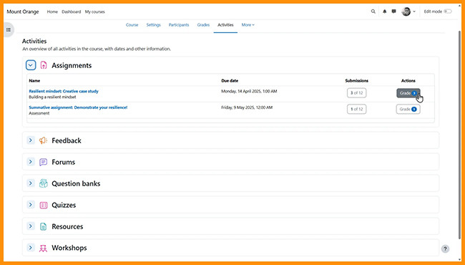This screenshot has width=465, height=265.
Task: Click the Feedback megaphone icon
Action: [44, 140]
